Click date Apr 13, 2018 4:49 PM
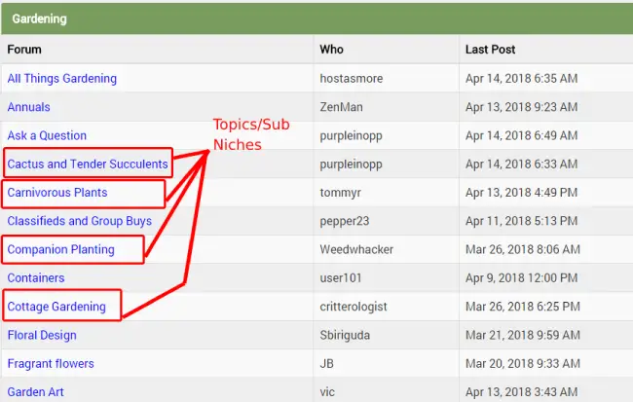Image resolution: width=633 pixels, height=402 pixels. pos(522,193)
